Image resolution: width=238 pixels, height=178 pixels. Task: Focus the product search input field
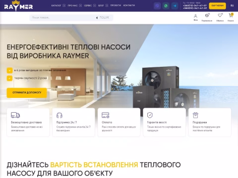click(x=62, y=17)
